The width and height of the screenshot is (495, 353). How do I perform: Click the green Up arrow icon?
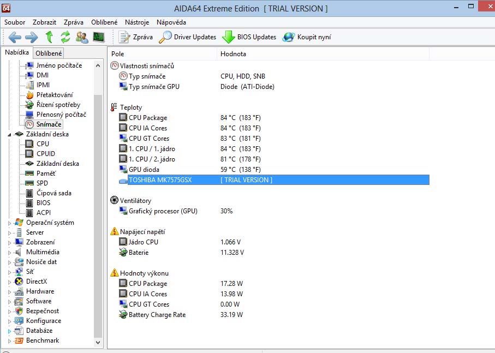49,37
